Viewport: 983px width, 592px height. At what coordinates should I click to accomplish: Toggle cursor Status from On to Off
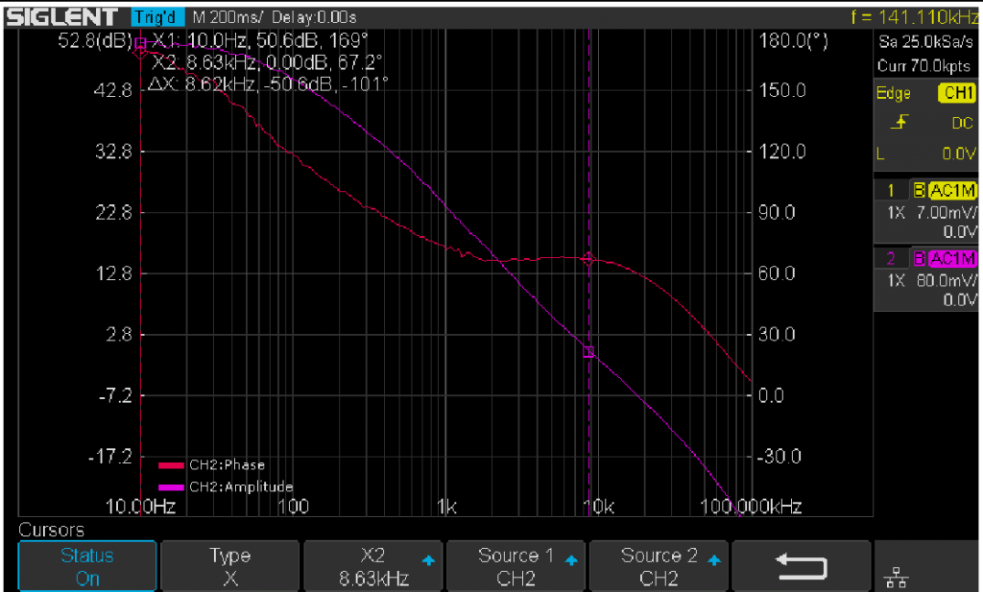click(x=86, y=566)
